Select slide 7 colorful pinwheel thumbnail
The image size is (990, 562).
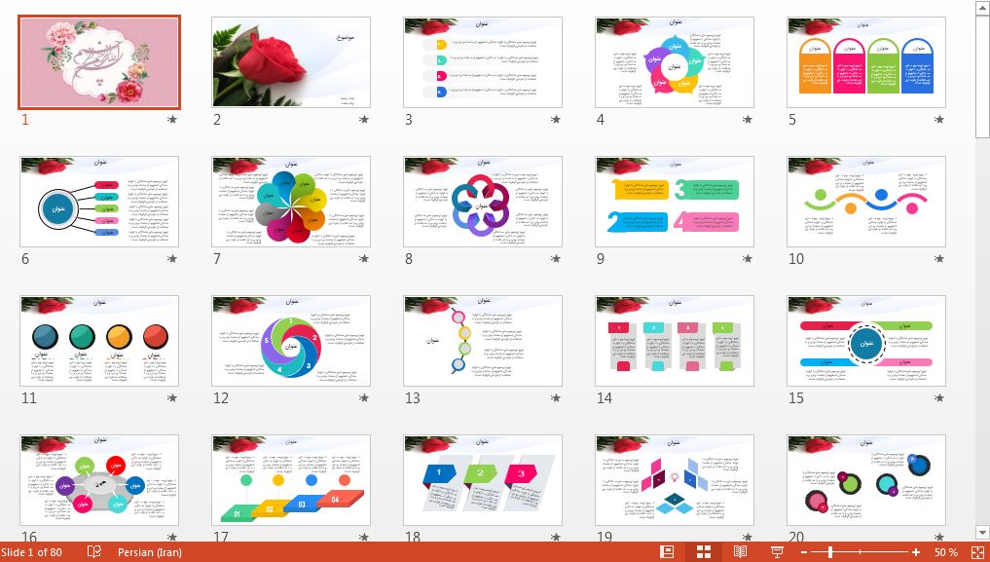coord(291,202)
